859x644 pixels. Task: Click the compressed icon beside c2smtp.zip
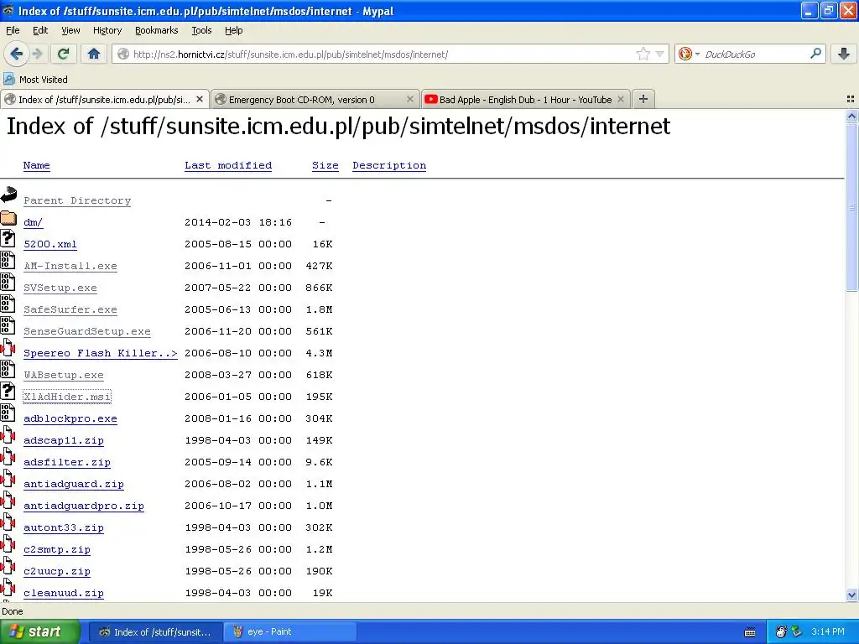pyautogui.click(x=8, y=543)
